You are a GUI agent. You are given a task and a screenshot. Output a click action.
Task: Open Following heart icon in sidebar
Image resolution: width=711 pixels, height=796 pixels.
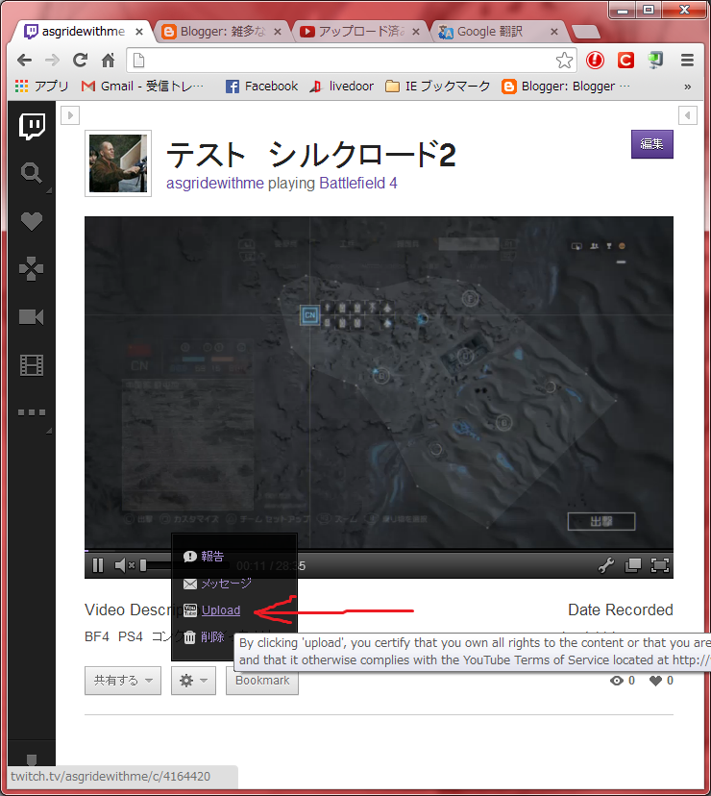(32, 221)
